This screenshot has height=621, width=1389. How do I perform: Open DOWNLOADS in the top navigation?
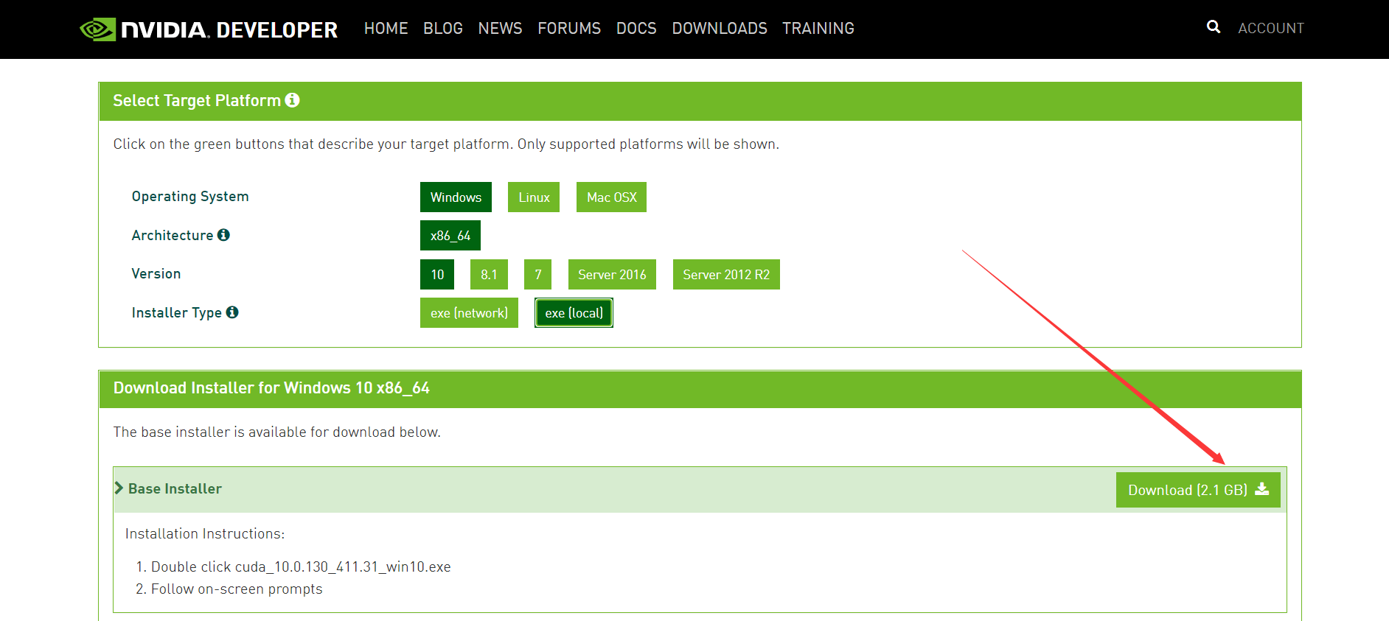point(720,29)
